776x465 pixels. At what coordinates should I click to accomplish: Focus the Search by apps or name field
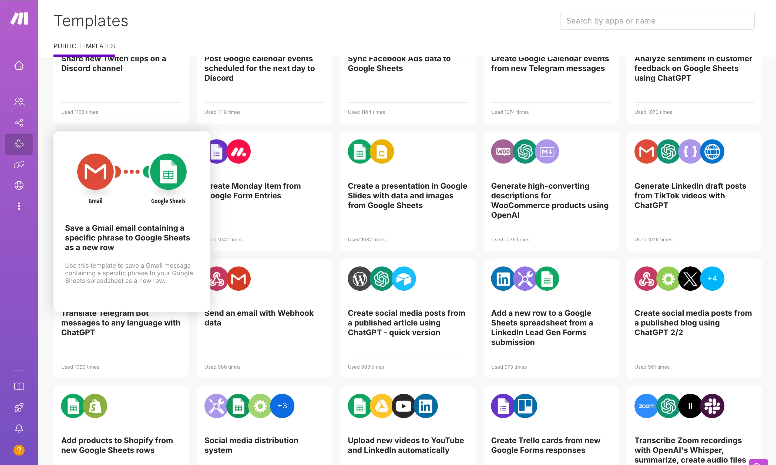[x=657, y=21]
